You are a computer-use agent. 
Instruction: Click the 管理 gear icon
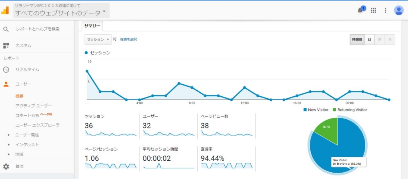click(6, 167)
